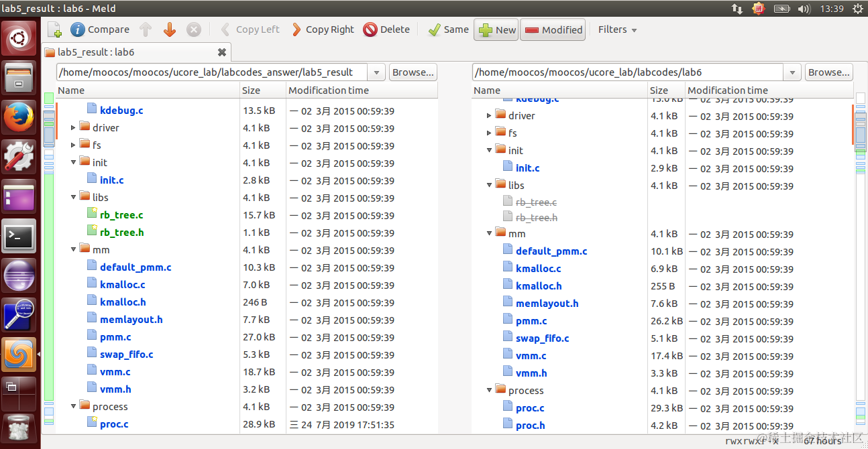Viewport: 868px width, 449px height.
Task: Sort right pane by Size column
Action: point(665,90)
